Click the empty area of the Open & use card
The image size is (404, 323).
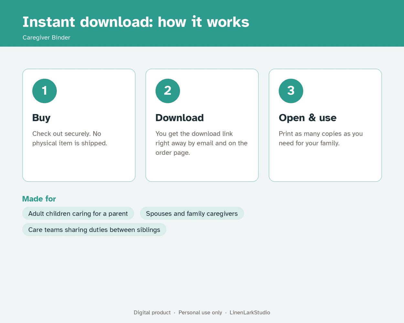(325, 165)
